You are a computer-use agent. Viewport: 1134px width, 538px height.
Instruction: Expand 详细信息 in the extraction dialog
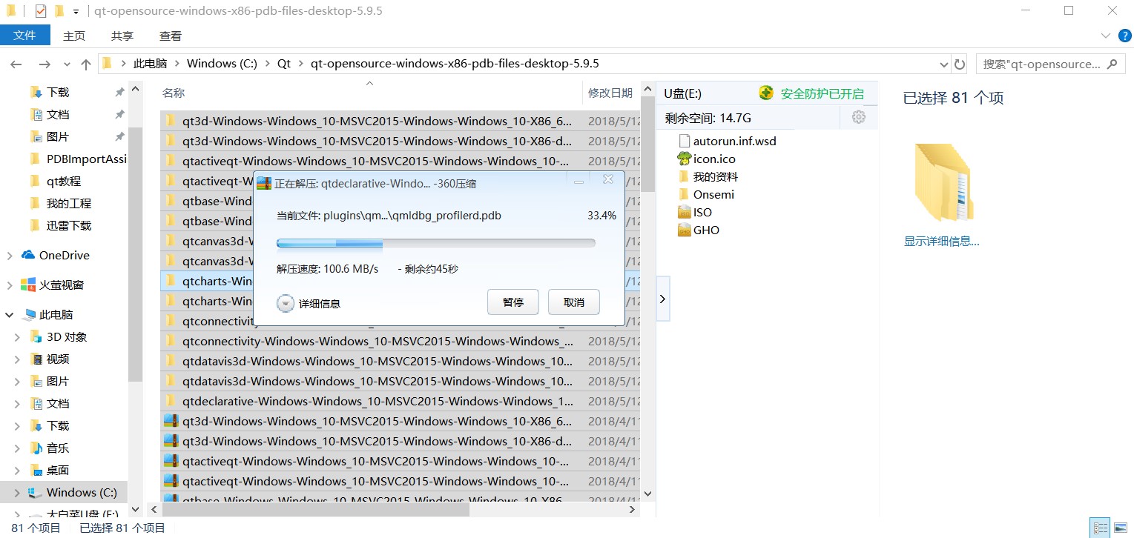309,303
